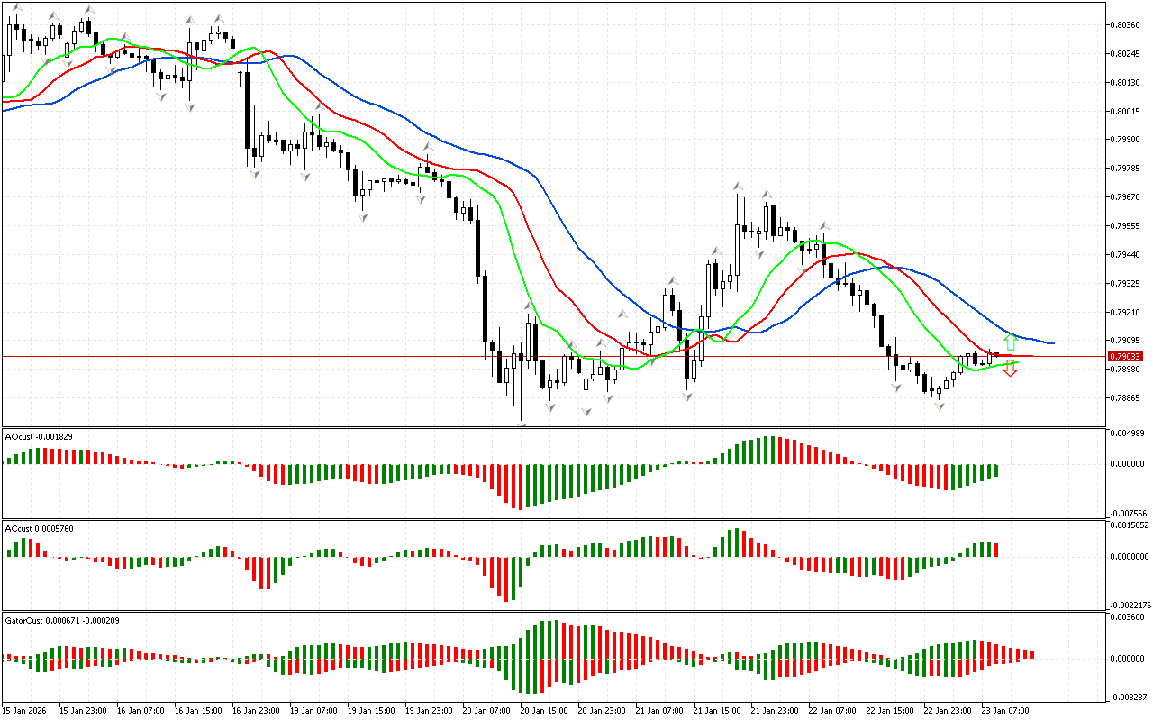
Task: Click the lowest fractal marker under 22 Jan low
Action: click(939, 407)
